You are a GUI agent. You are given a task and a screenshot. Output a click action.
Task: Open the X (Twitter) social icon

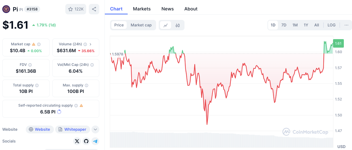(77, 141)
